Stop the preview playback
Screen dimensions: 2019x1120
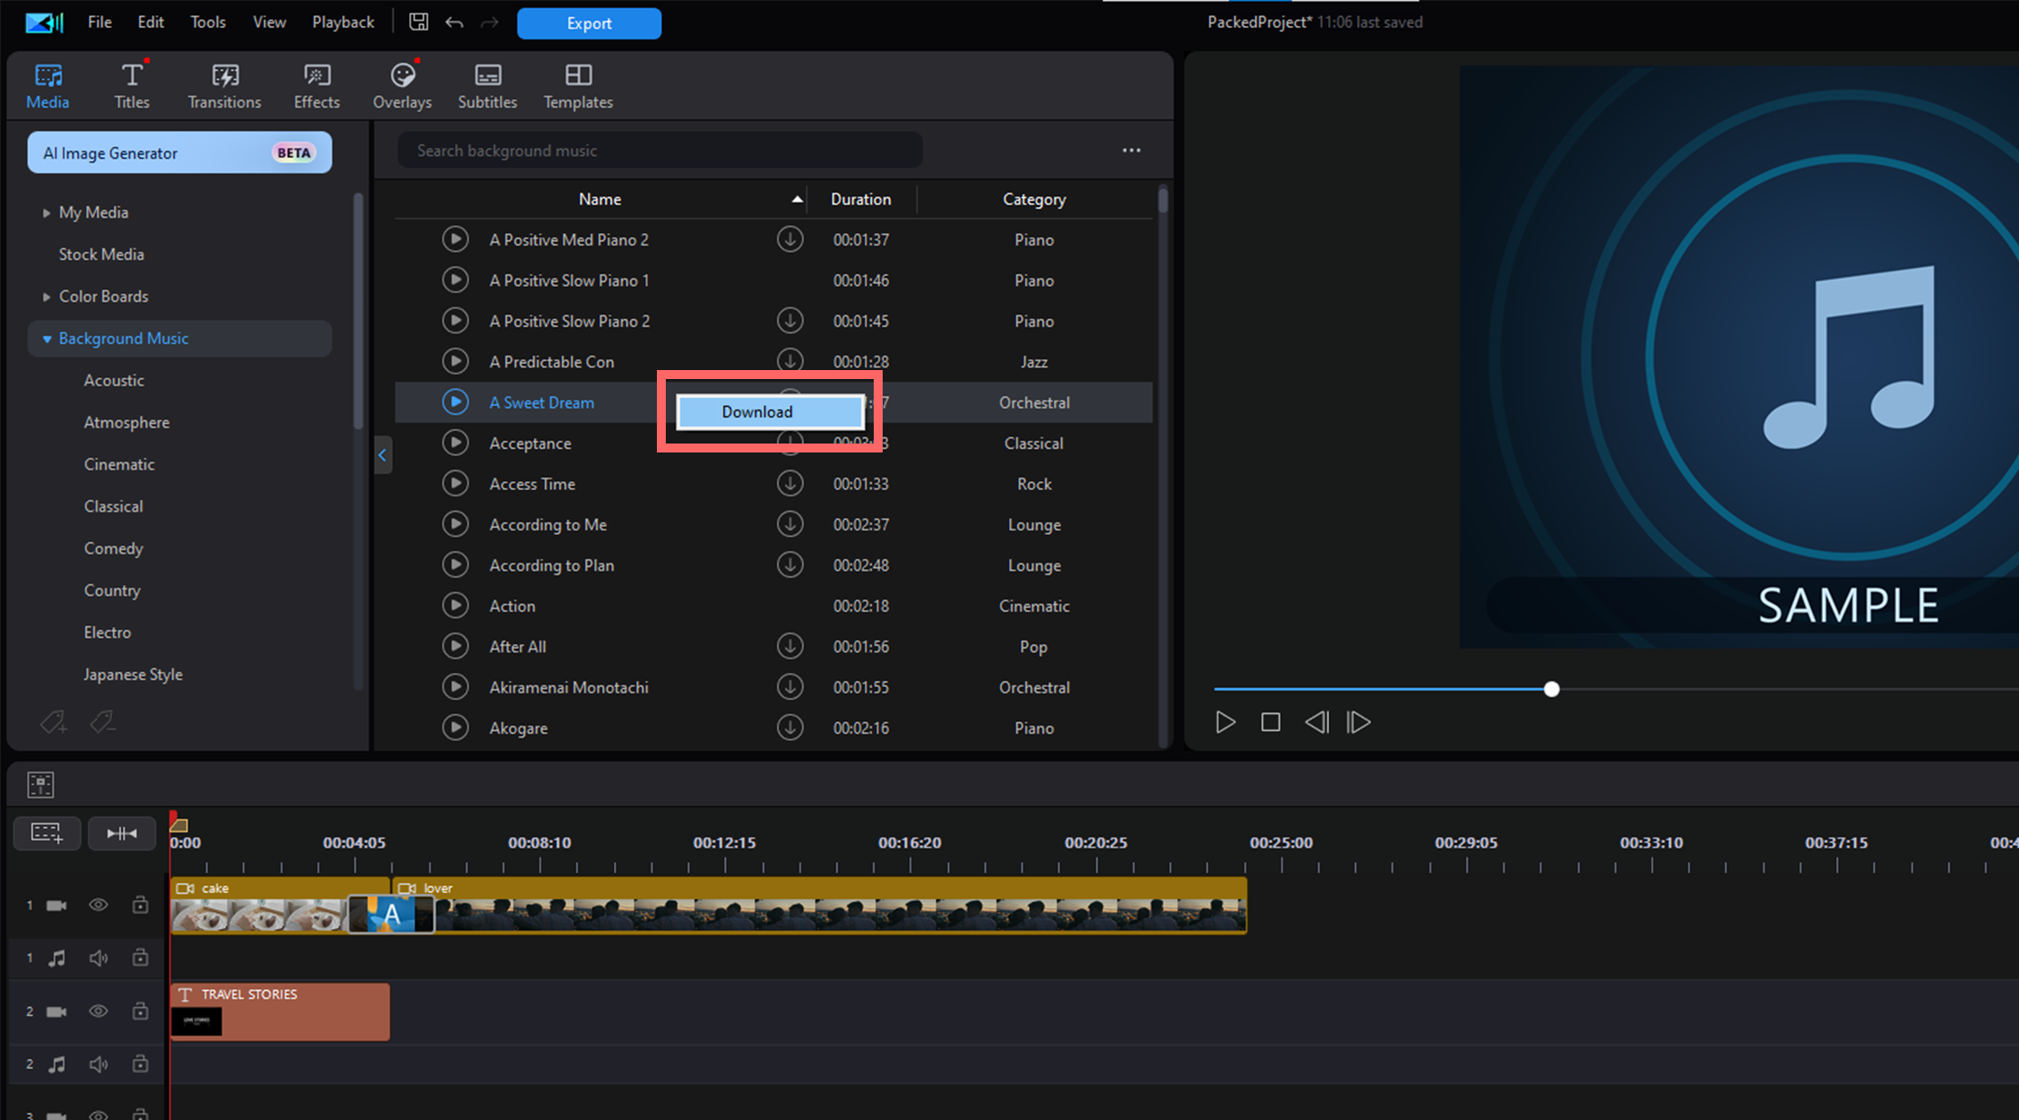(x=1270, y=722)
